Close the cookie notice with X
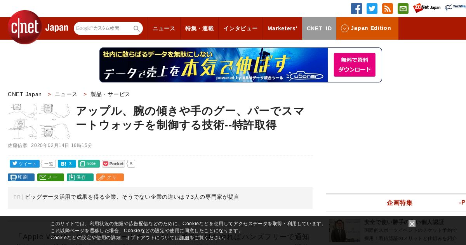This screenshot has height=245, width=466. 412,224
